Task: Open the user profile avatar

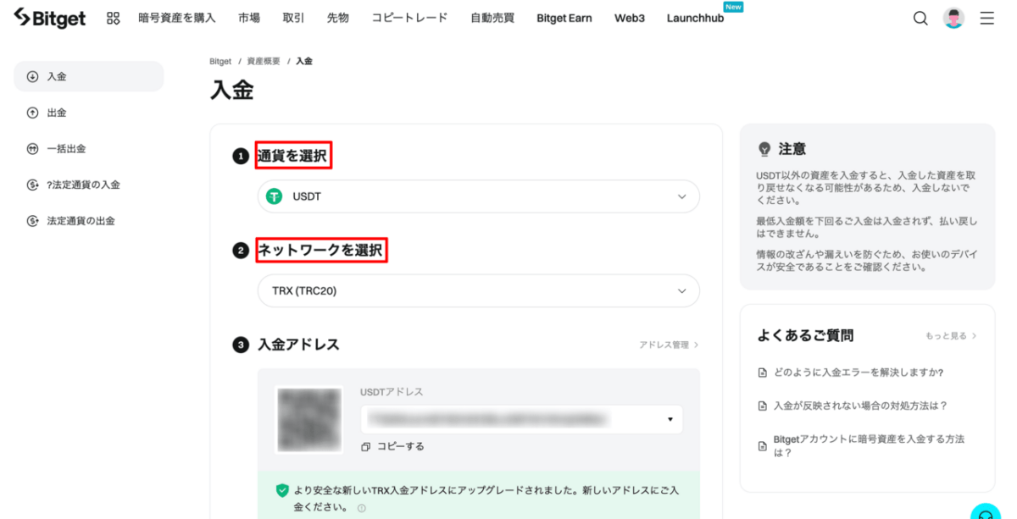Action: [x=954, y=18]
